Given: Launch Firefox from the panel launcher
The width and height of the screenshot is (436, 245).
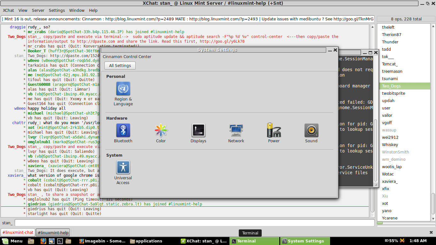Looking at the screenshot, I should coord(43,241).
